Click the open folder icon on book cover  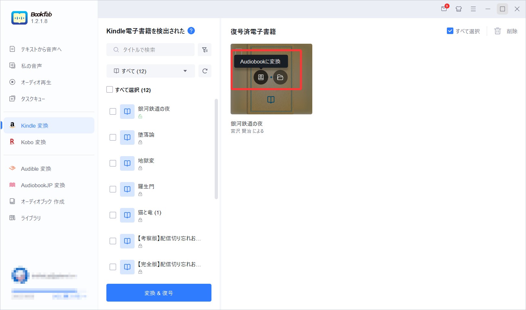coord(280,77)
